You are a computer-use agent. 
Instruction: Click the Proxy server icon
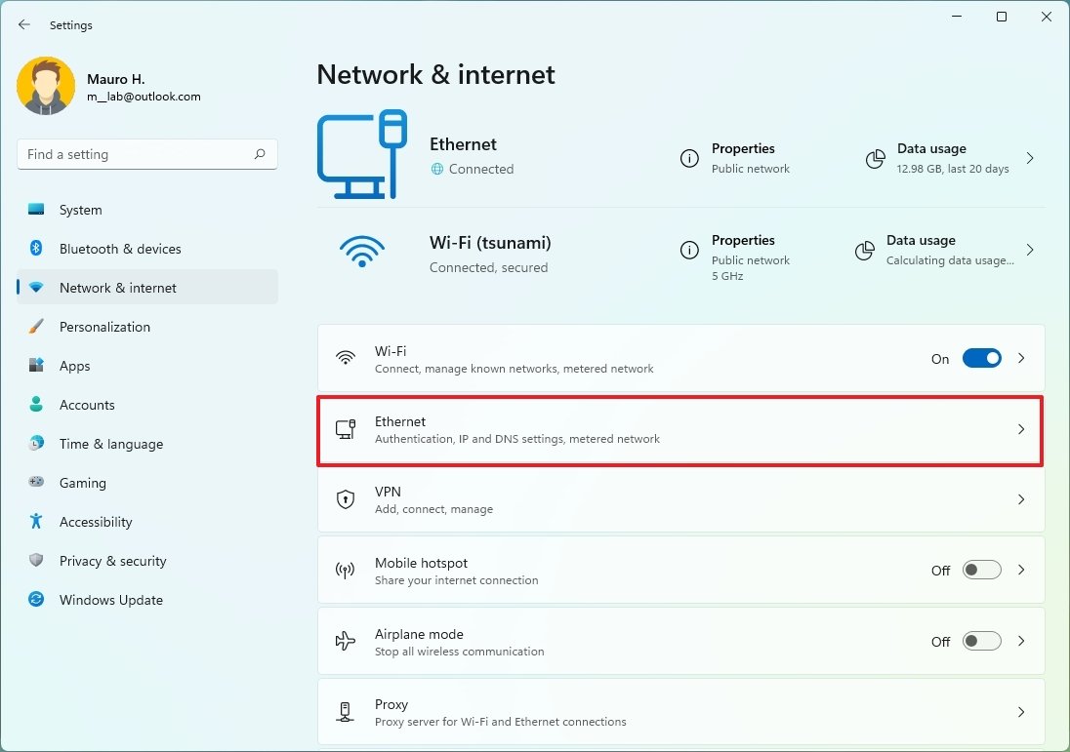tap(346, 712)
